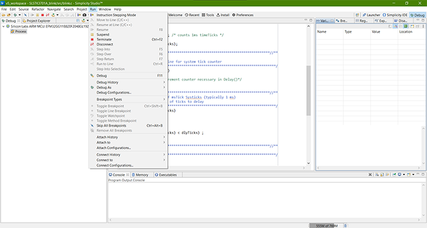The image size is (427, 228).
Task: Expand the Debug As submenu
Action: pyautogui.click(x=128, y=87)
